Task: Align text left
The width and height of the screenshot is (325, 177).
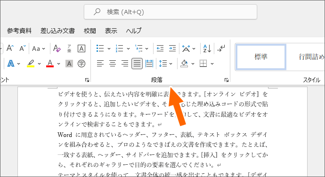Action: (100, 64)
